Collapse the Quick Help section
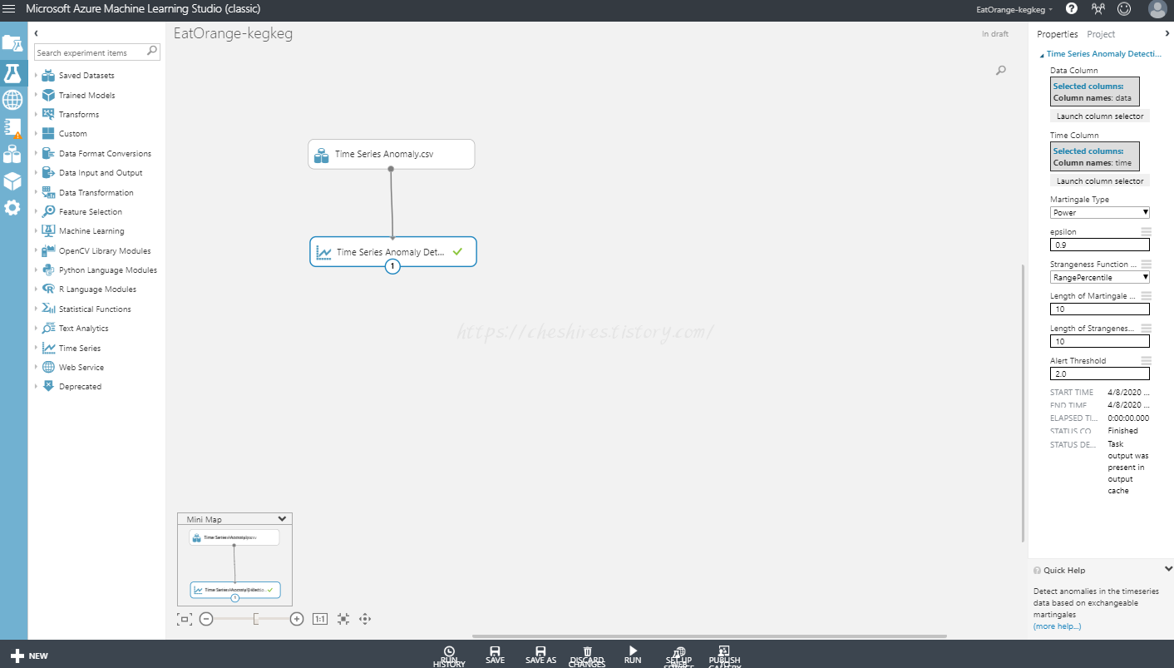 pyautogui.click(x=1168, y=569)
